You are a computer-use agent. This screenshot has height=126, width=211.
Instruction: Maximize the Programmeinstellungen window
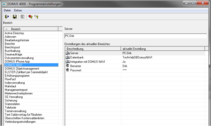click(193, 3)
